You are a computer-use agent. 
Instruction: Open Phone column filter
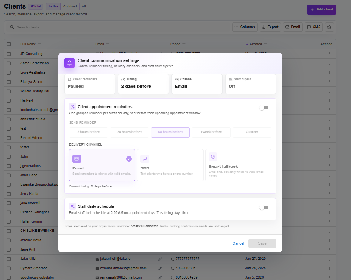(x=184, y=44)
